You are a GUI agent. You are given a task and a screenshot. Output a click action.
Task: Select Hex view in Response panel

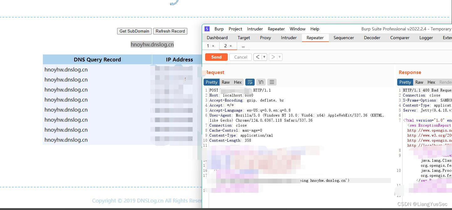click(x=431, y=82)
